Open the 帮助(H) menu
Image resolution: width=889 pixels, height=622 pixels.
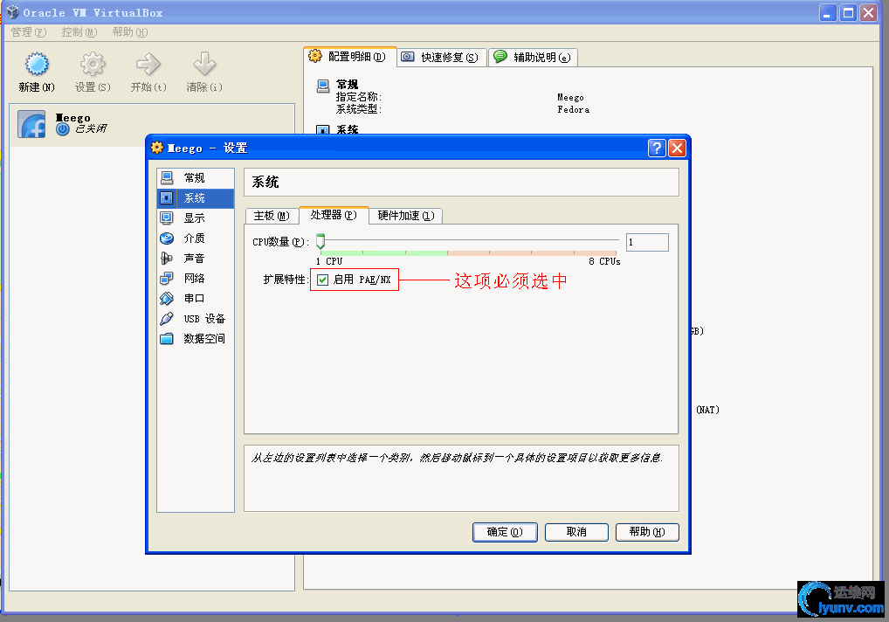130,32
